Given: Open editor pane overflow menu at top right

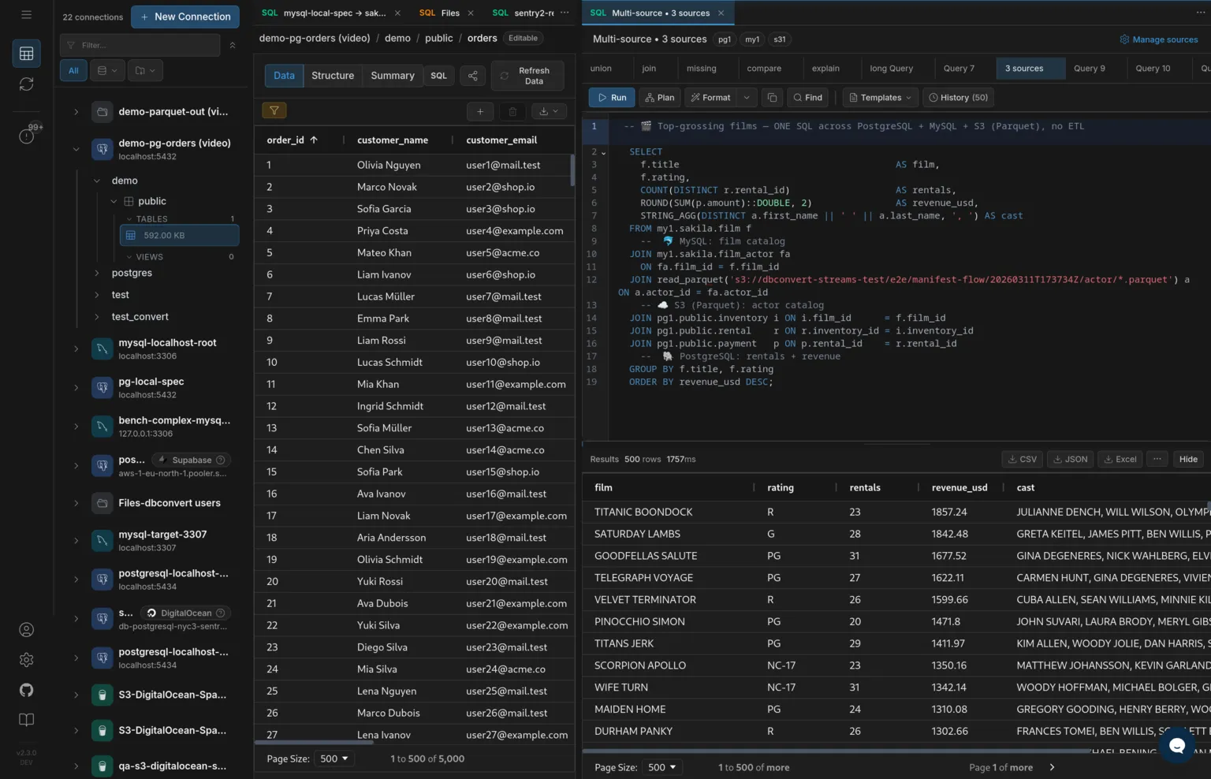Looking at the screenshot, I should (1200, 13).
